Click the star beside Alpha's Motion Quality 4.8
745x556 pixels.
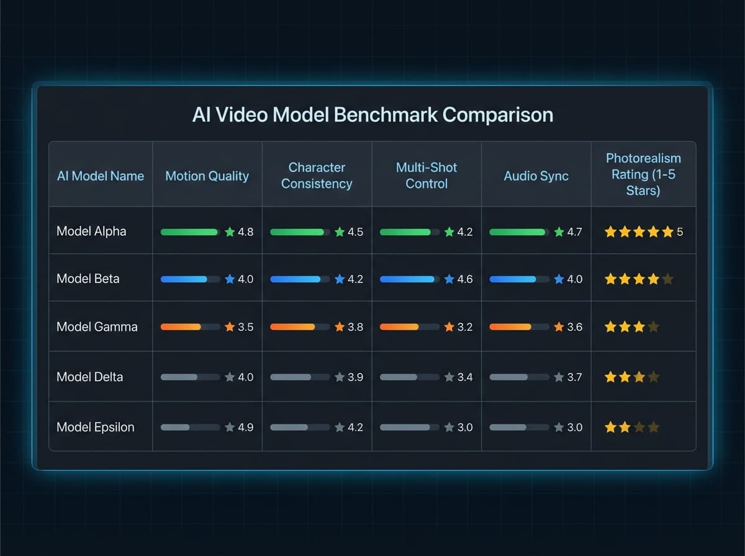(230, 231)
